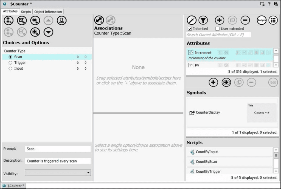Open the Visibility dropdown
Viewport: 281px width, 189px height.
88,173
